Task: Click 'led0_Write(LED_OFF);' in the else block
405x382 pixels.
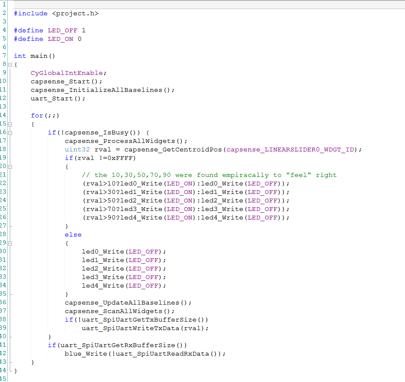Action: (x=124, y=251)
